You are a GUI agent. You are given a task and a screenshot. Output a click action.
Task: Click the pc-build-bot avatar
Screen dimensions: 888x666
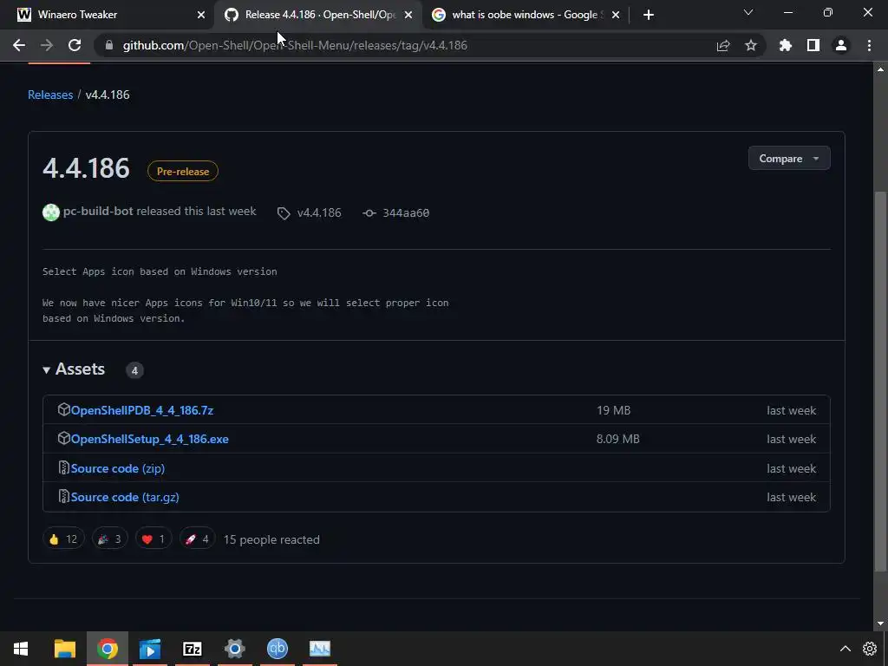click(51, 212)
